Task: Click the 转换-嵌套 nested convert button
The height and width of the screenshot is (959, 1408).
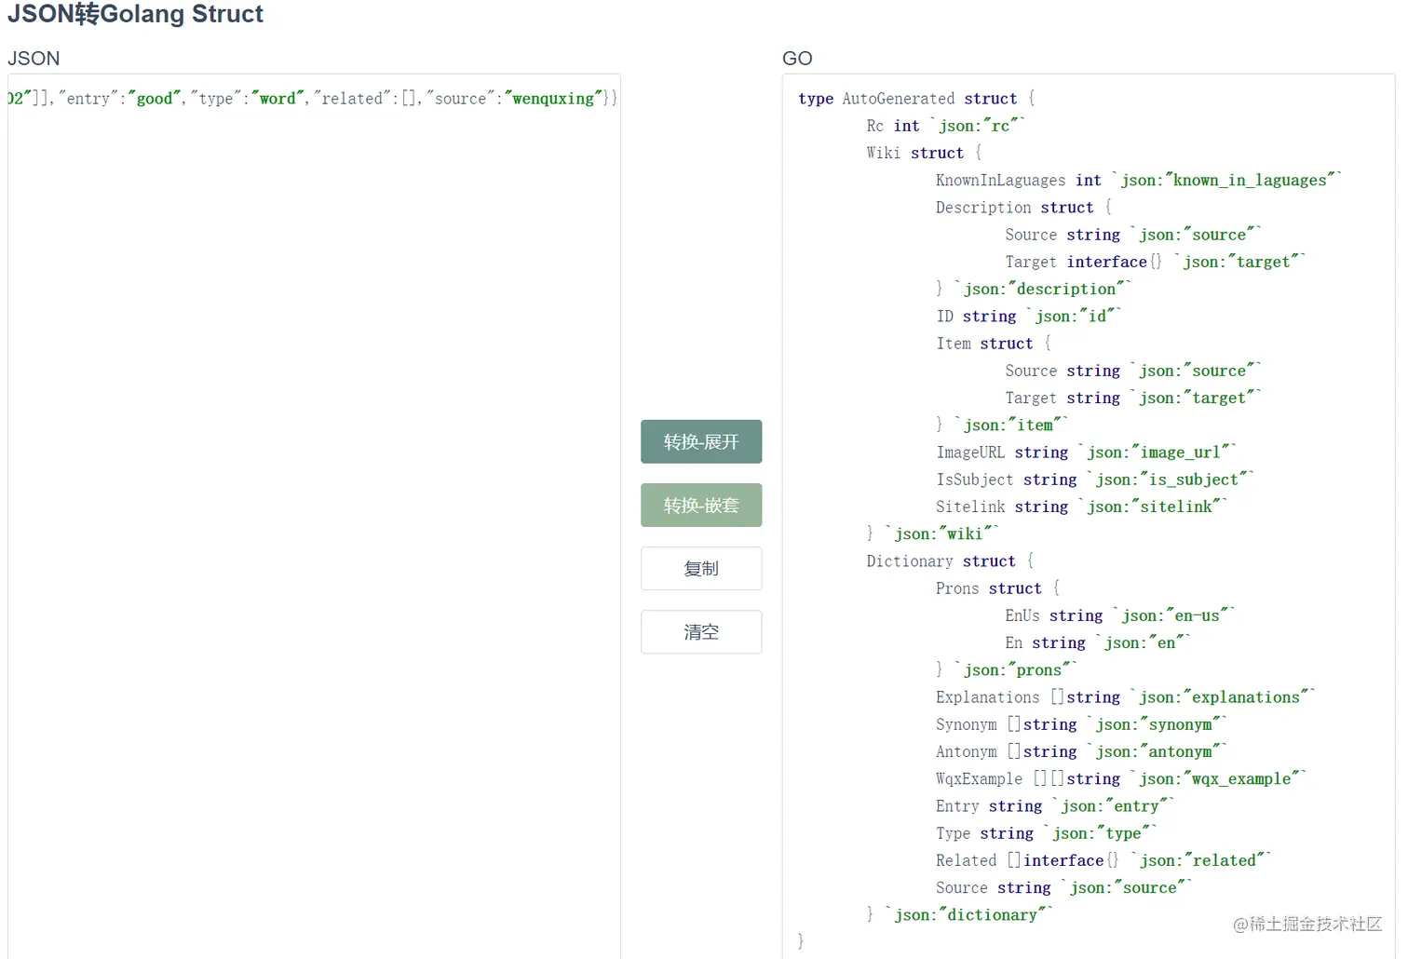Action: pyautogui.click(x=701, y=505)
